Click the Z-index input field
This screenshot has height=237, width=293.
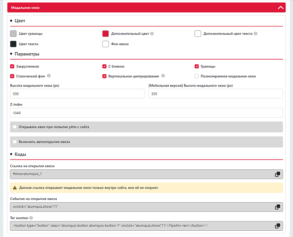[146, 113]
